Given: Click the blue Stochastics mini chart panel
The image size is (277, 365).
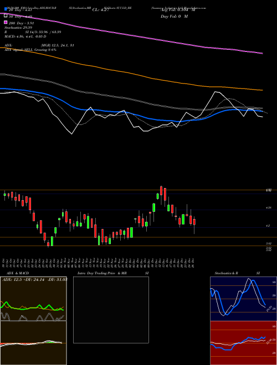Looking at the screenshot, I should 243,299.
